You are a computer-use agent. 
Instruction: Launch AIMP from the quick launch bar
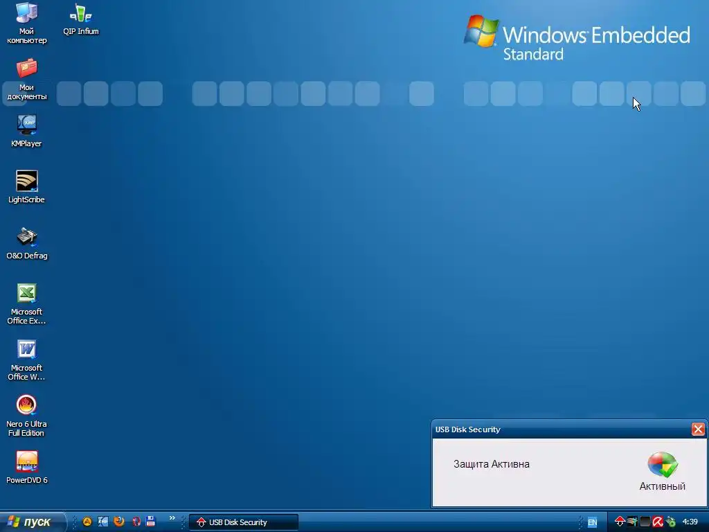pos(87,522)
